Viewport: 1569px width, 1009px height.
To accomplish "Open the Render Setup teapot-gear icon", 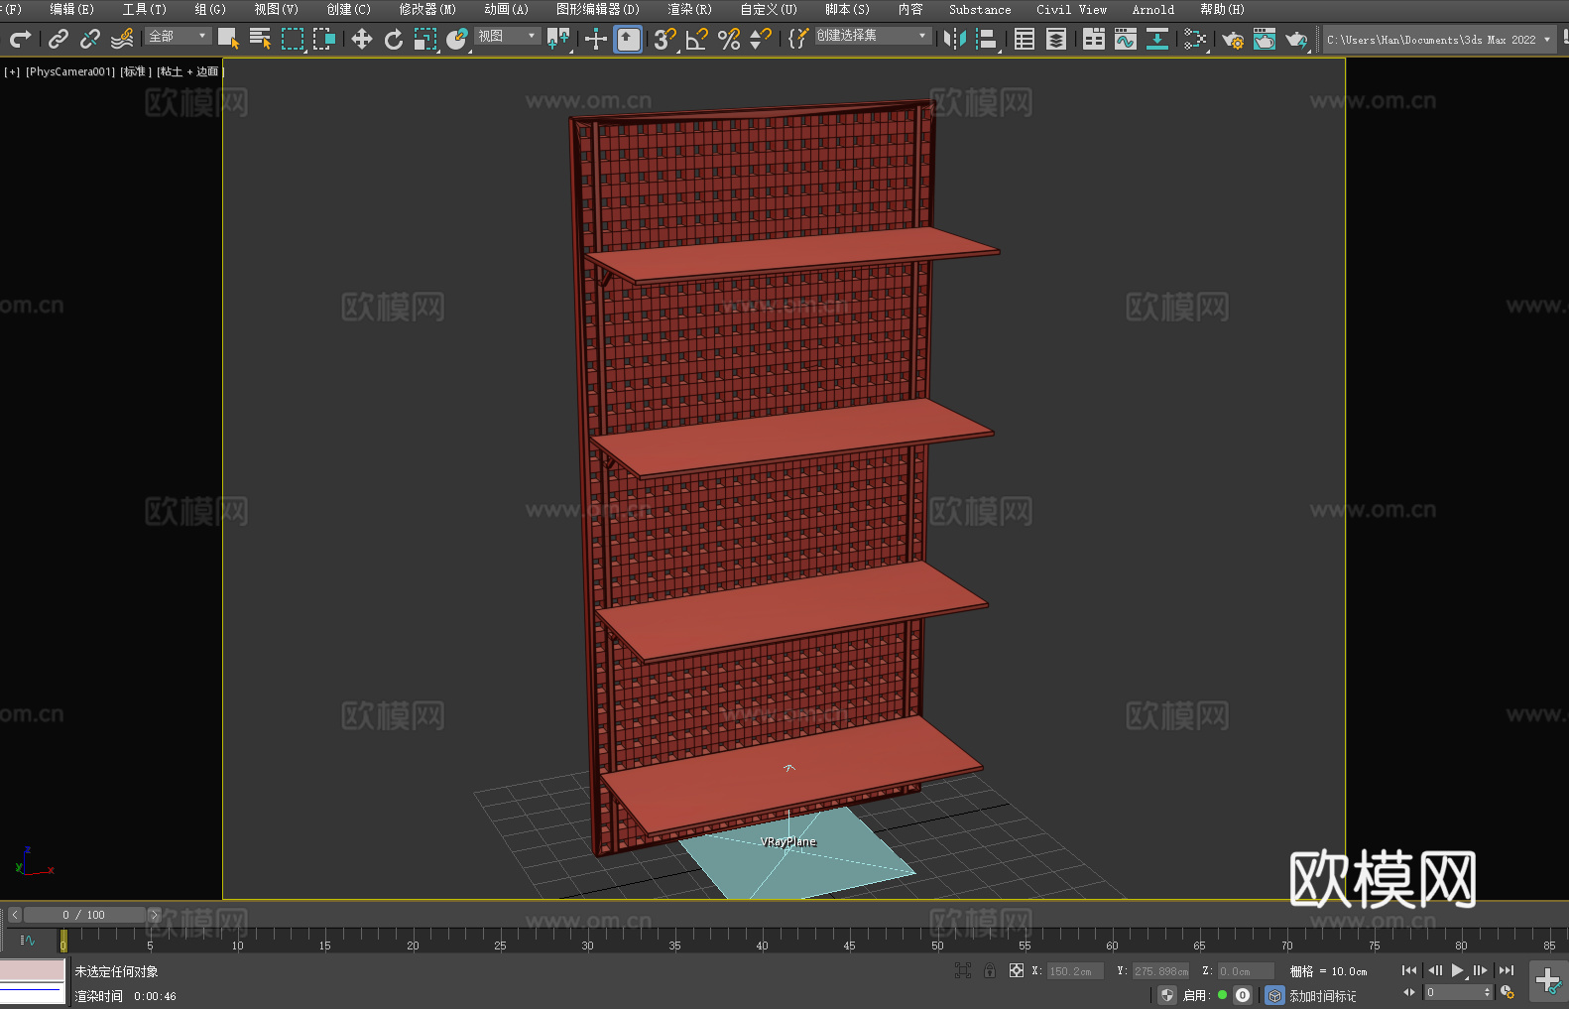I will point(1232,39).
